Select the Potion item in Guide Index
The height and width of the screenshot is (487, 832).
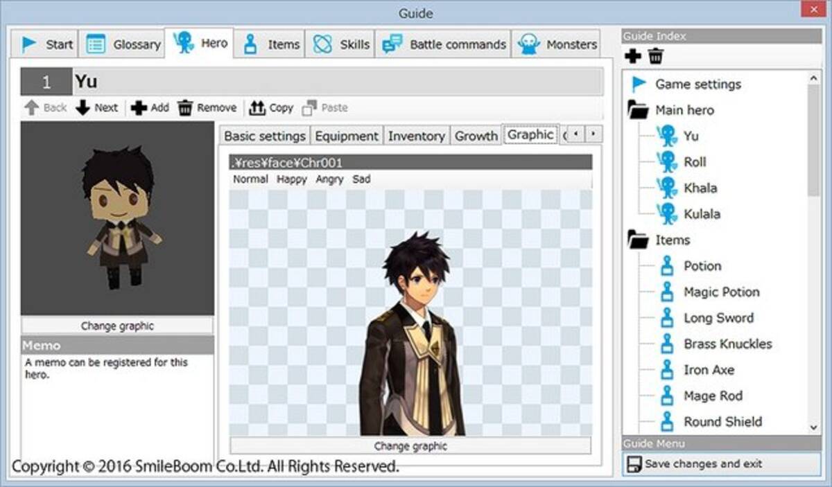702,266
